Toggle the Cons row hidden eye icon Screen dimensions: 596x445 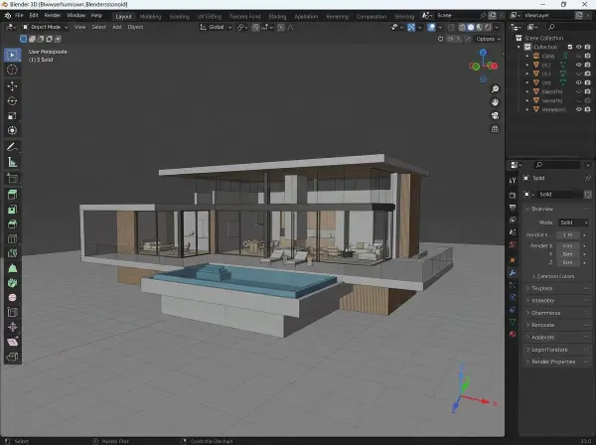tap(579, 56)
